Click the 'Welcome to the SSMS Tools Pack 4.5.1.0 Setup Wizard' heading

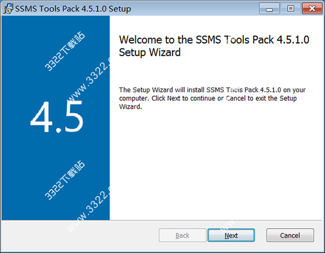point(214,46)
